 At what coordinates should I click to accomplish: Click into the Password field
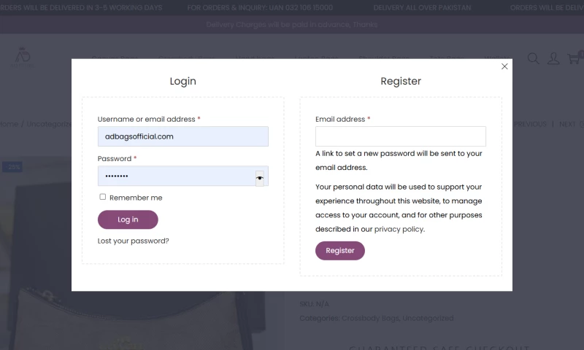point(175,176)
